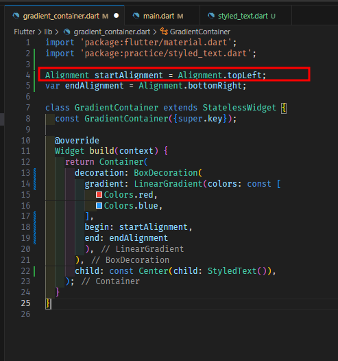
Task: Click 'startAlignment' variable declaration on line 4
Action: [128, 75]
